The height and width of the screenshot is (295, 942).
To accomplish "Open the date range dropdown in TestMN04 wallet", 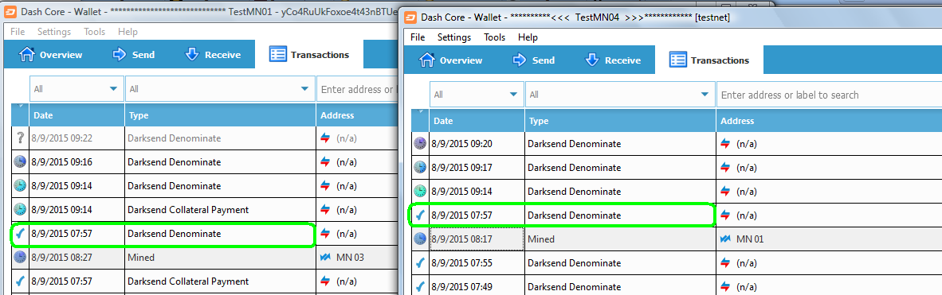I will pyautogui.click(x=477, y=95).
